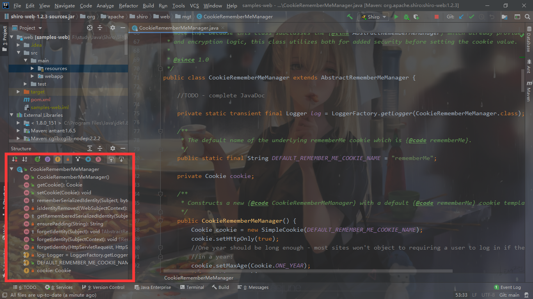Expand the target folder
The width and height of the screenshot is (533, 299).
pyautogui.click(x=19, y=91)
